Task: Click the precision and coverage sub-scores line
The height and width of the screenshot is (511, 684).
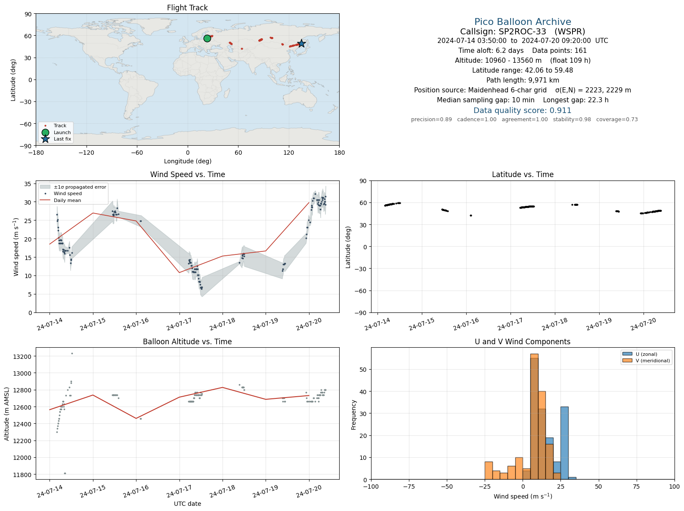Action: (524, 119)
